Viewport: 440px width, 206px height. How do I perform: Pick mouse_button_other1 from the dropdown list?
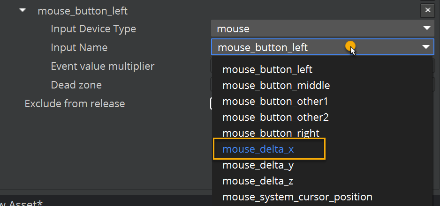point(275,102)
